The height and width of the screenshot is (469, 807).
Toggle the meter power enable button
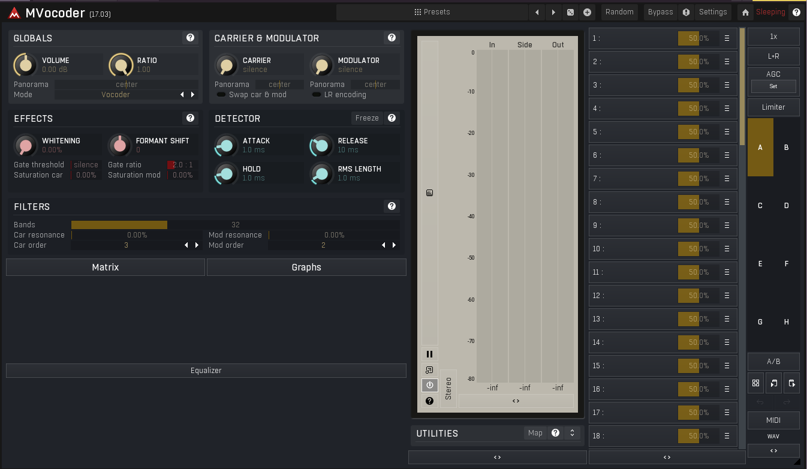tap(429, 385)
